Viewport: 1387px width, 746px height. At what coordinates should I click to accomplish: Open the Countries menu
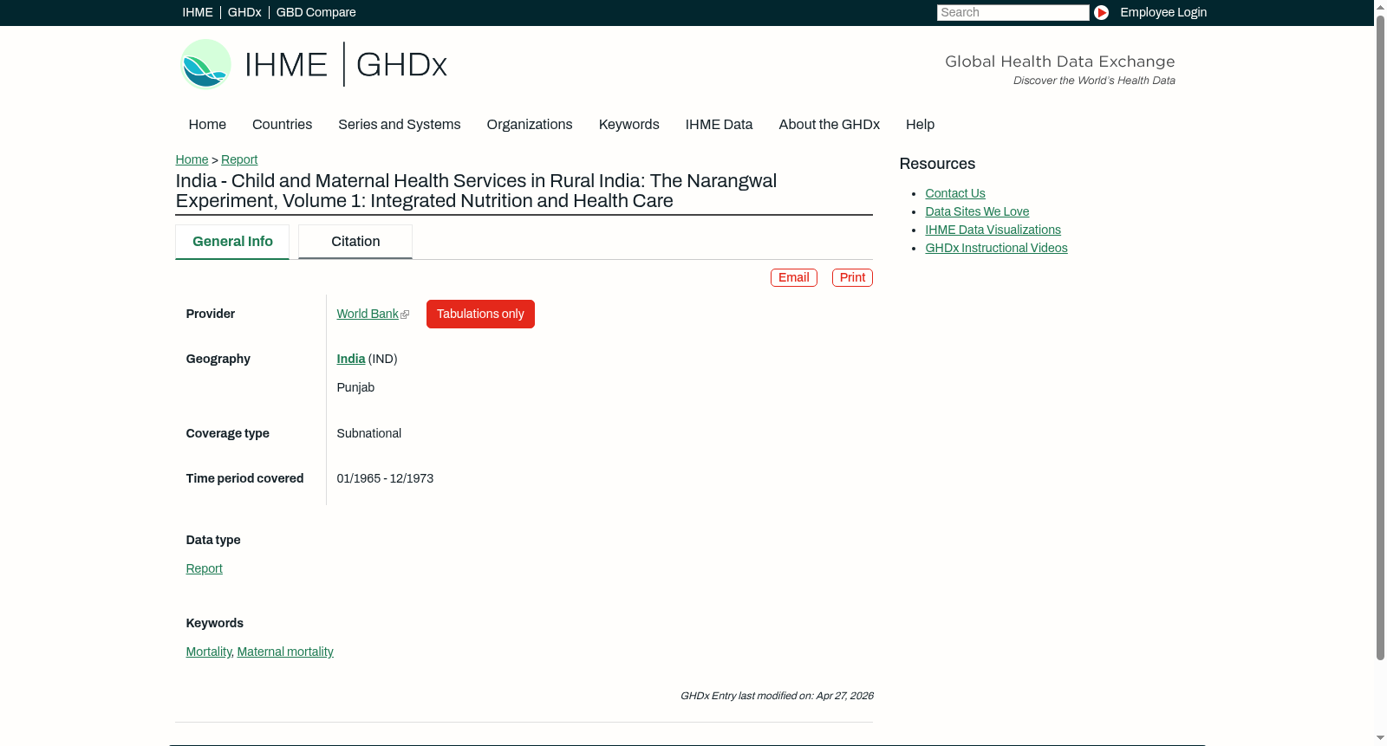click(x=282, y=125)
